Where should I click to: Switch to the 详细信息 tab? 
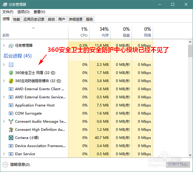[x=76, y=19]
